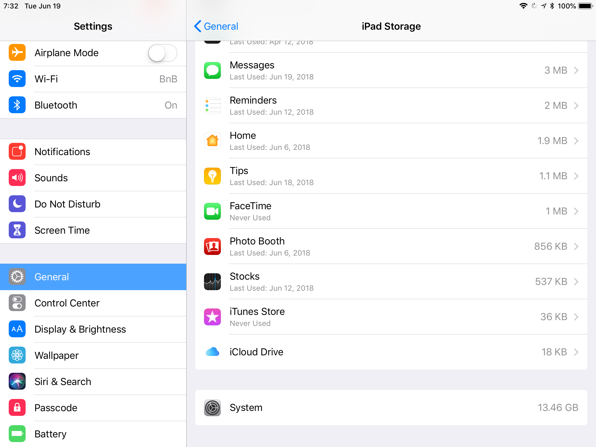Tap the Home app icon
The height and width of the screenshot is (447, 596).
[x=212, y=141]
